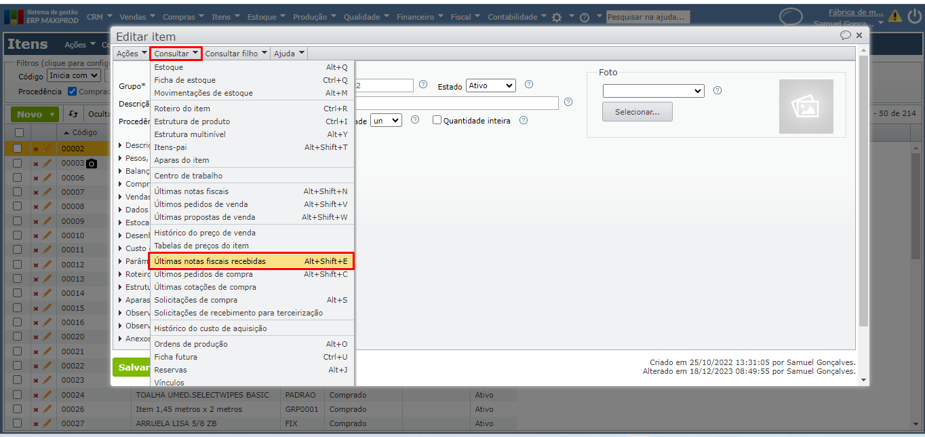Open the 'Consultar filho' menu
This screenshot has height=437, width=925.
(236, 54)
